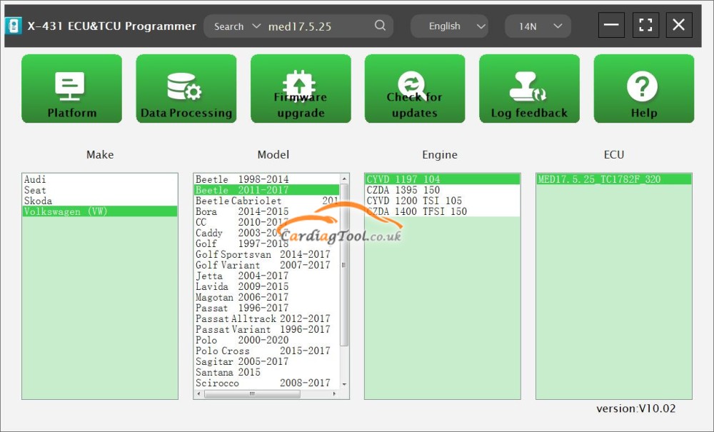Select Polo 2000-2020 model
The height and width of the screenshot is (432, 714).
click(267, 340)
